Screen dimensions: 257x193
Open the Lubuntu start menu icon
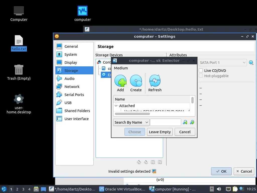(x=4, y=189)
